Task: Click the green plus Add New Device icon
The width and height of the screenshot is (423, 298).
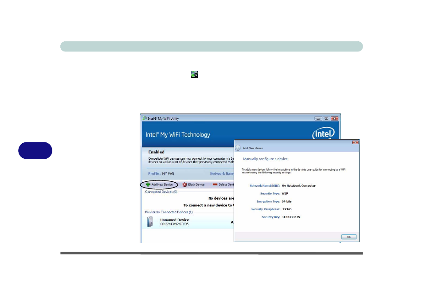Action: coord(148,185)
